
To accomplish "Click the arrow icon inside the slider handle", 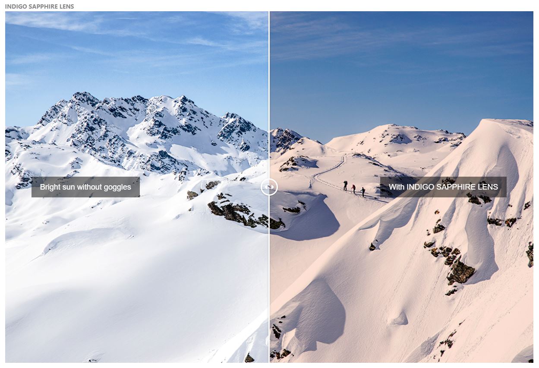I will click(x=270, y=187).
